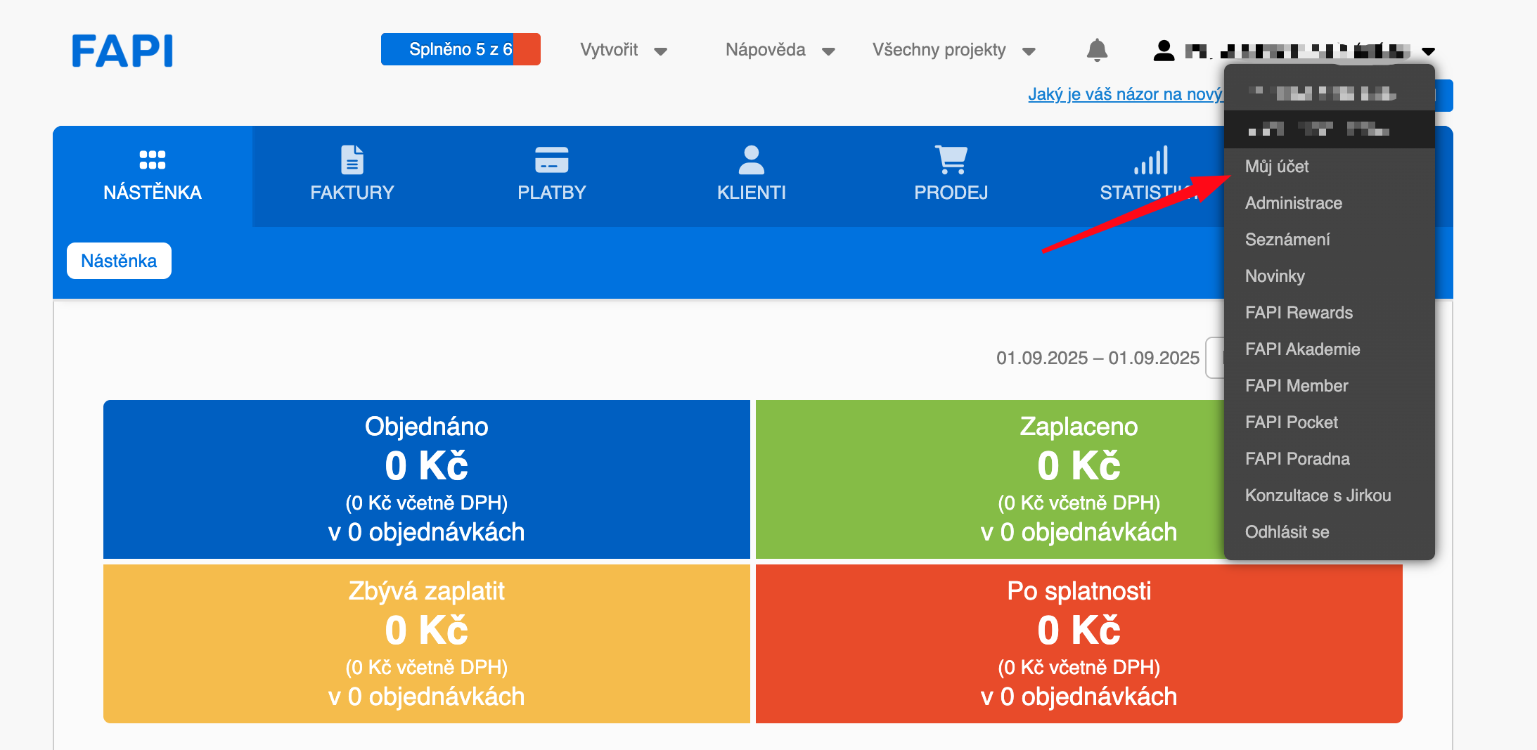
Task: Open FAPI Akademie menu entry
Action: pos(1329,349)
